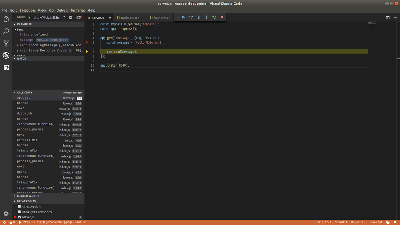Close the server.js tab
This screenshot has width=400, height=225.
(x=110, y=18)
